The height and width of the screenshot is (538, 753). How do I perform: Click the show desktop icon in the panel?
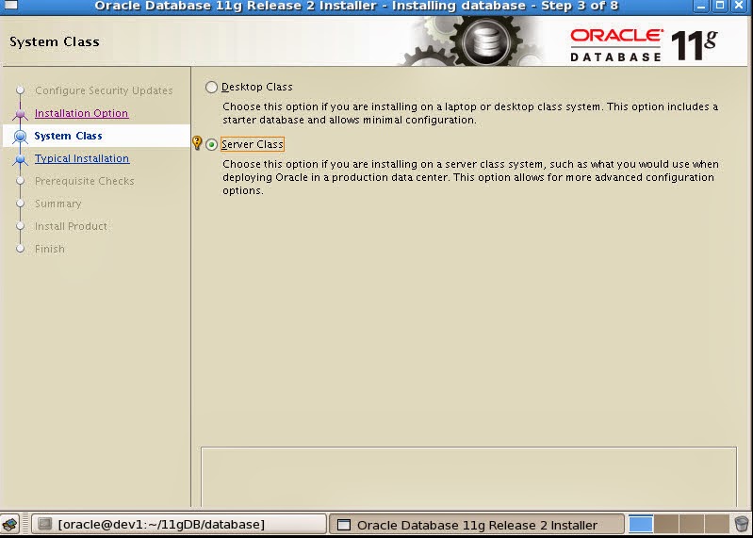9,524
